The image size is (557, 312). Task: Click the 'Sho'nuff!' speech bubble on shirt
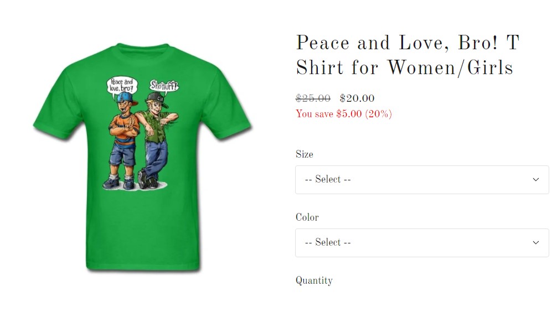(x=163, y=86)
